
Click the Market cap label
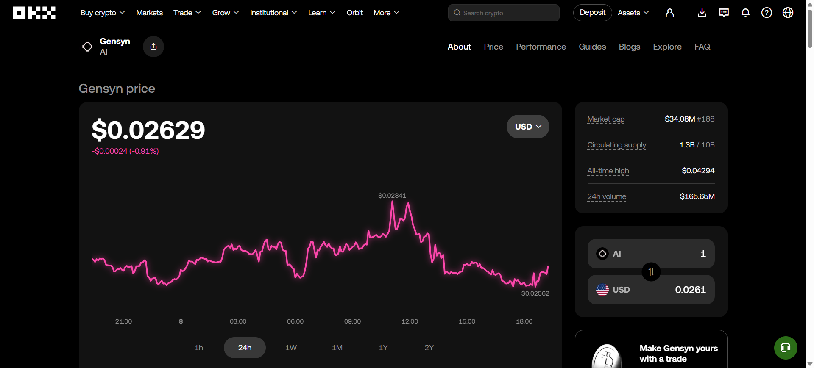[606, 119]
